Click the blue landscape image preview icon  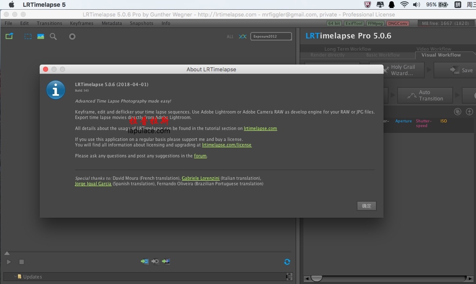[x=41, y=36]
